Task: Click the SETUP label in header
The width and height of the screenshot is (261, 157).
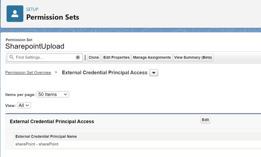Action: click(32, 9)
